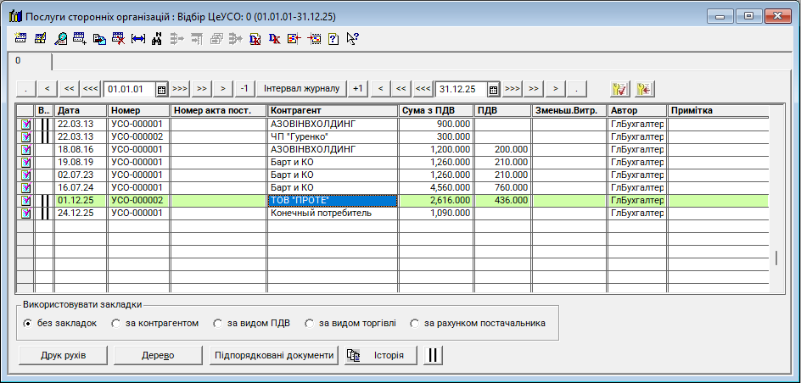Open calendar picker for start date 01.01.01
Image resolution: width=801 pixels, height=383 pixels.
tap(161, 89)
